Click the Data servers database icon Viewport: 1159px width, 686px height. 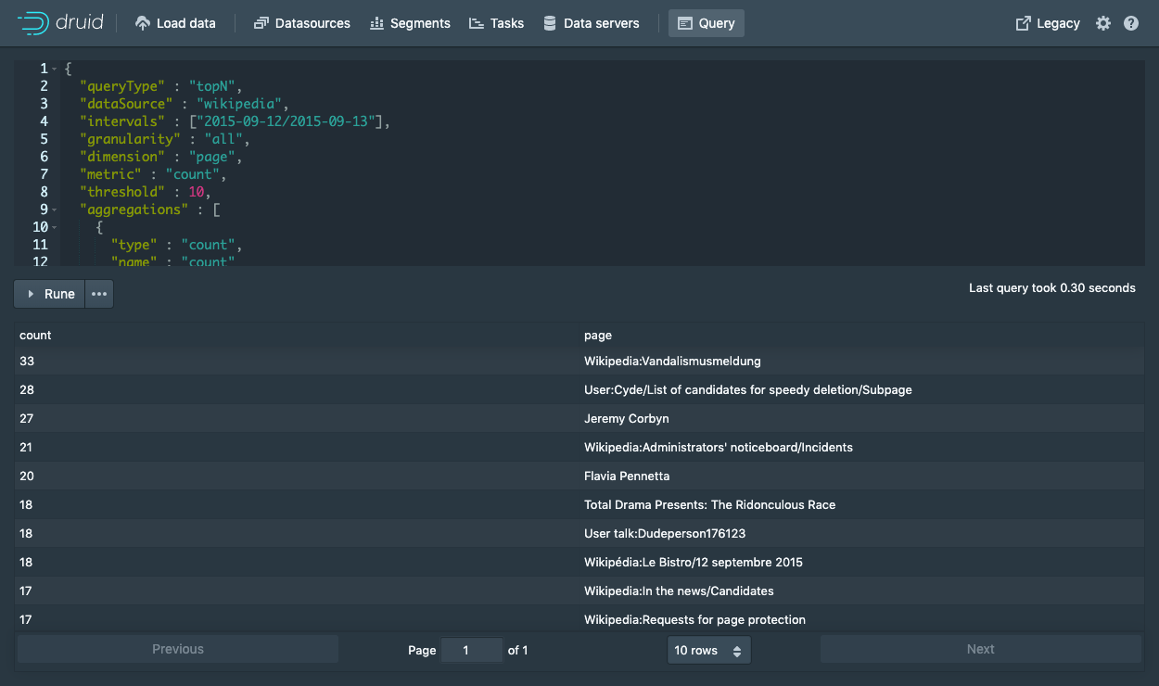[550, 23]
